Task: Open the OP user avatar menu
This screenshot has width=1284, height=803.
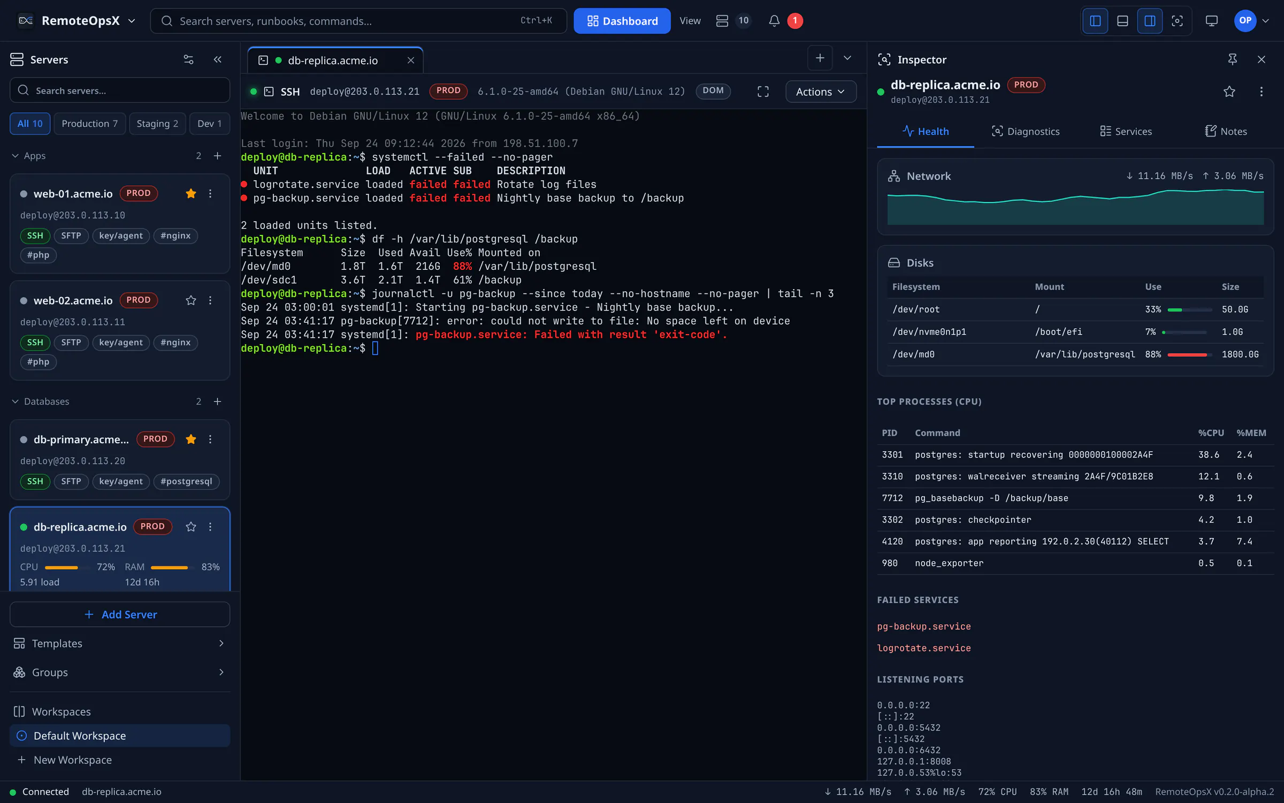Action: tap(1251, 21)
